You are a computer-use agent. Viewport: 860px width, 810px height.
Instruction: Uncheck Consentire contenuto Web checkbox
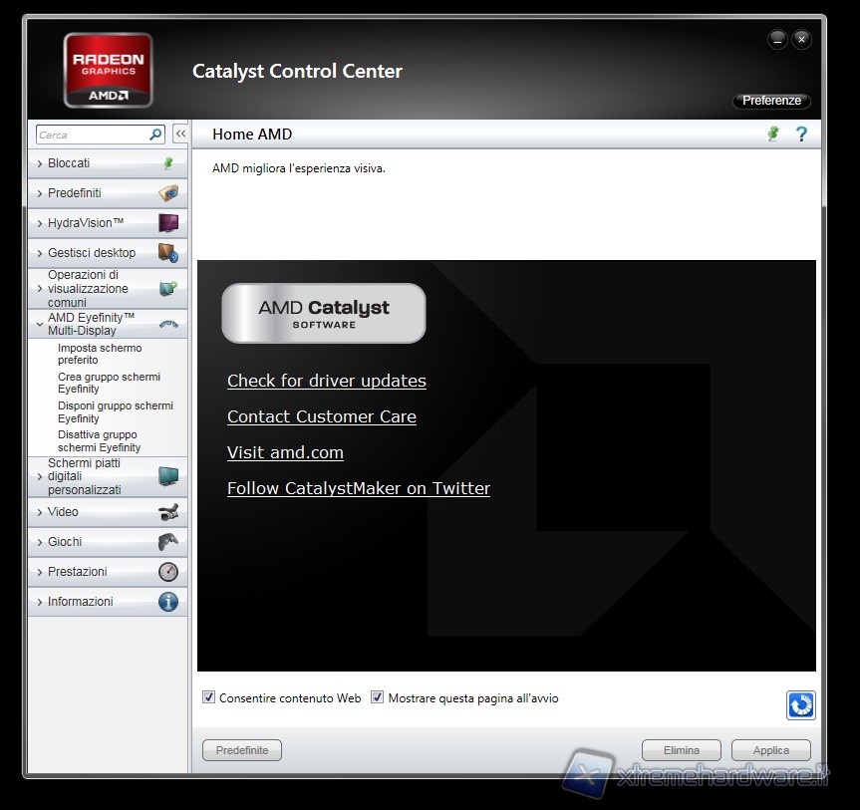(x=209, y=698)
